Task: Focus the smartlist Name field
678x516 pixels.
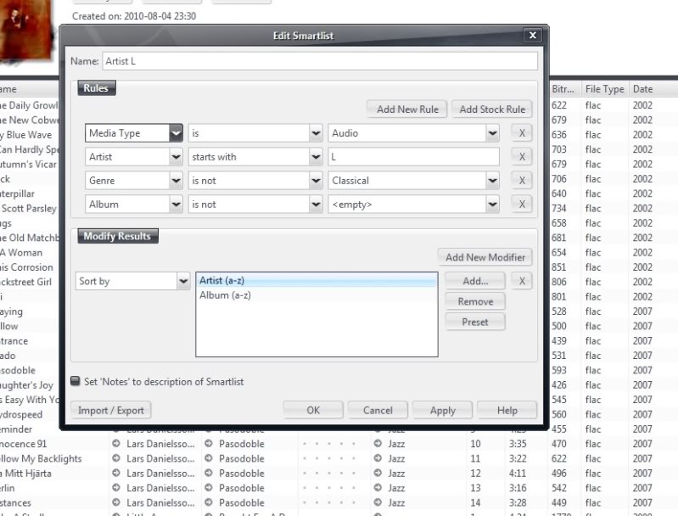Action: point(320,61)
